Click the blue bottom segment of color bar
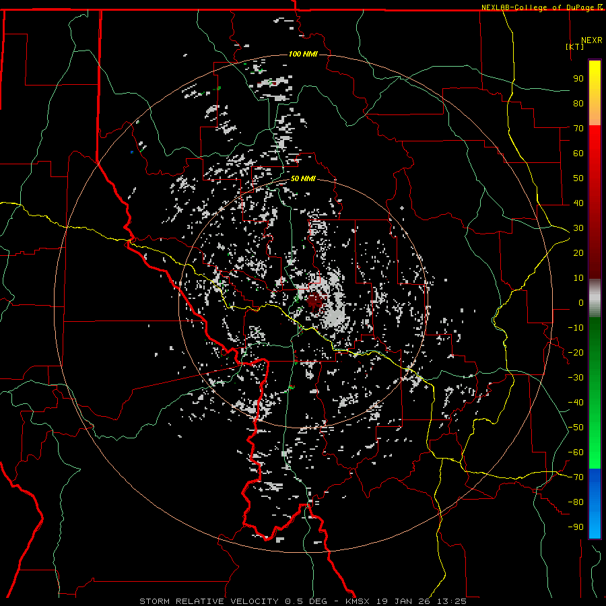This screenshot has width=606, height=606. pyautogui.click(x=595, y=503)
